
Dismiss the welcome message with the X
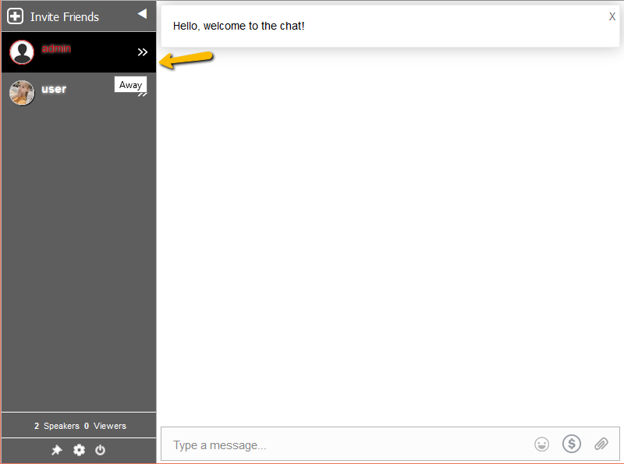[x=612, y=16]
